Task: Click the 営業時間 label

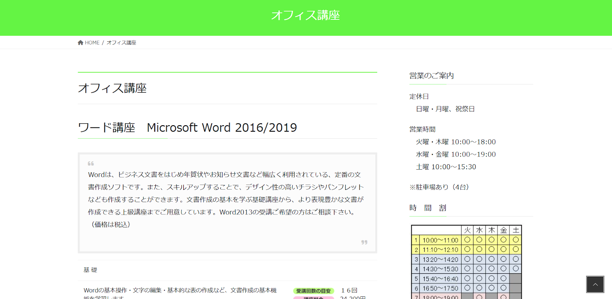Action: click(422, 129)
